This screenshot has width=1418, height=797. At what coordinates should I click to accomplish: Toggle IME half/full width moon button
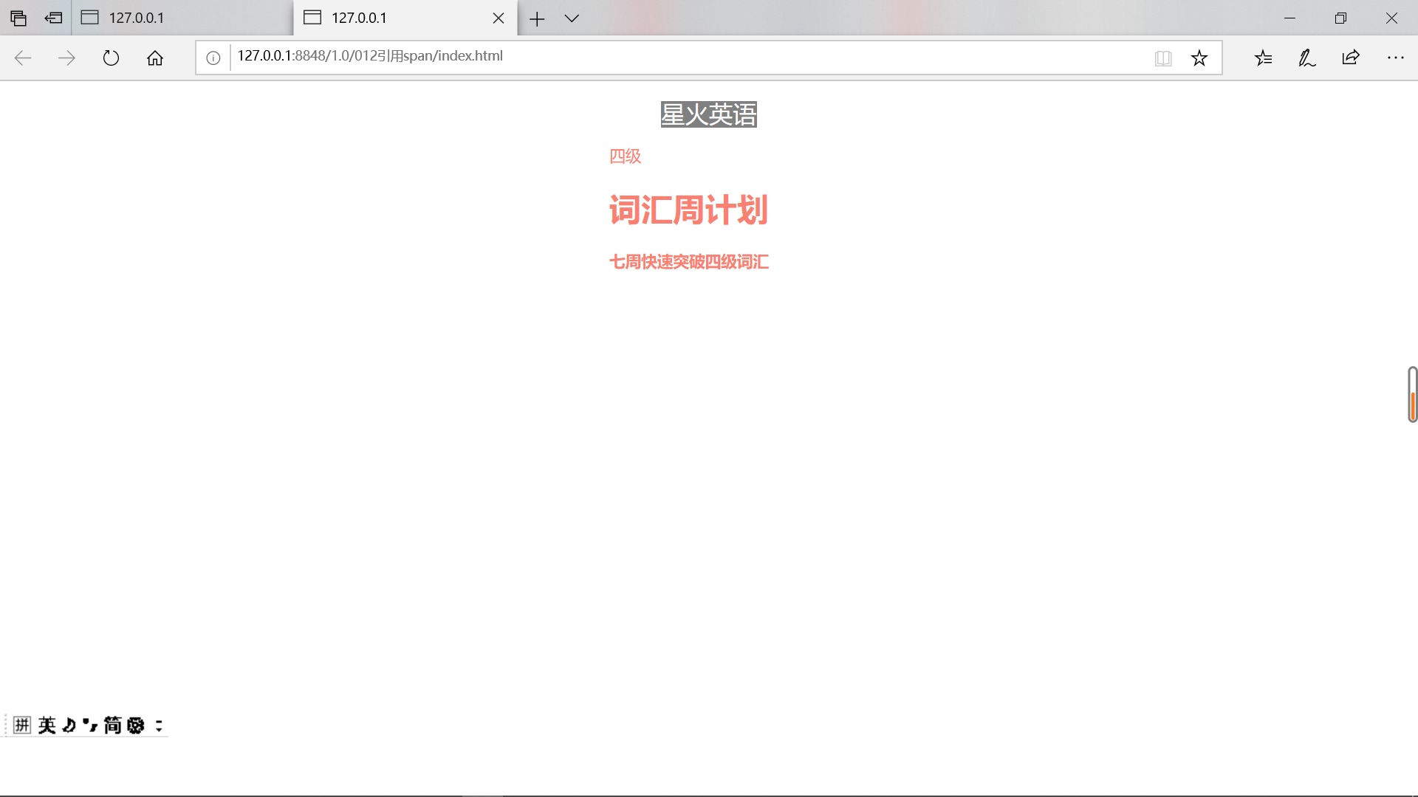pyautogui.click(x=69, y=725)
